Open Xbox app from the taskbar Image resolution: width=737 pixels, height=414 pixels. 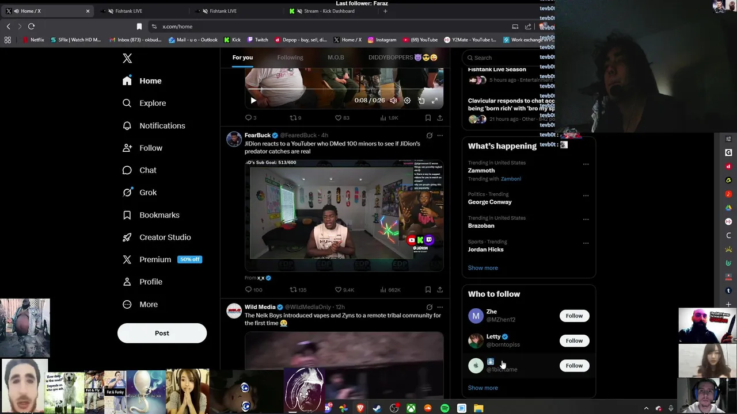[411, 408]
